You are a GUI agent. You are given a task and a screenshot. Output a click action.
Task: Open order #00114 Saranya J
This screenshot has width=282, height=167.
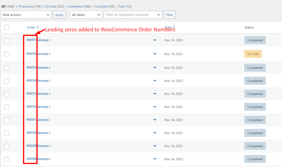point(38,80)
